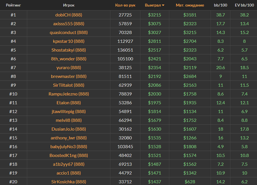257x185 pixels.
Task: Select winnings value $1975
Action: pos(155,103)
